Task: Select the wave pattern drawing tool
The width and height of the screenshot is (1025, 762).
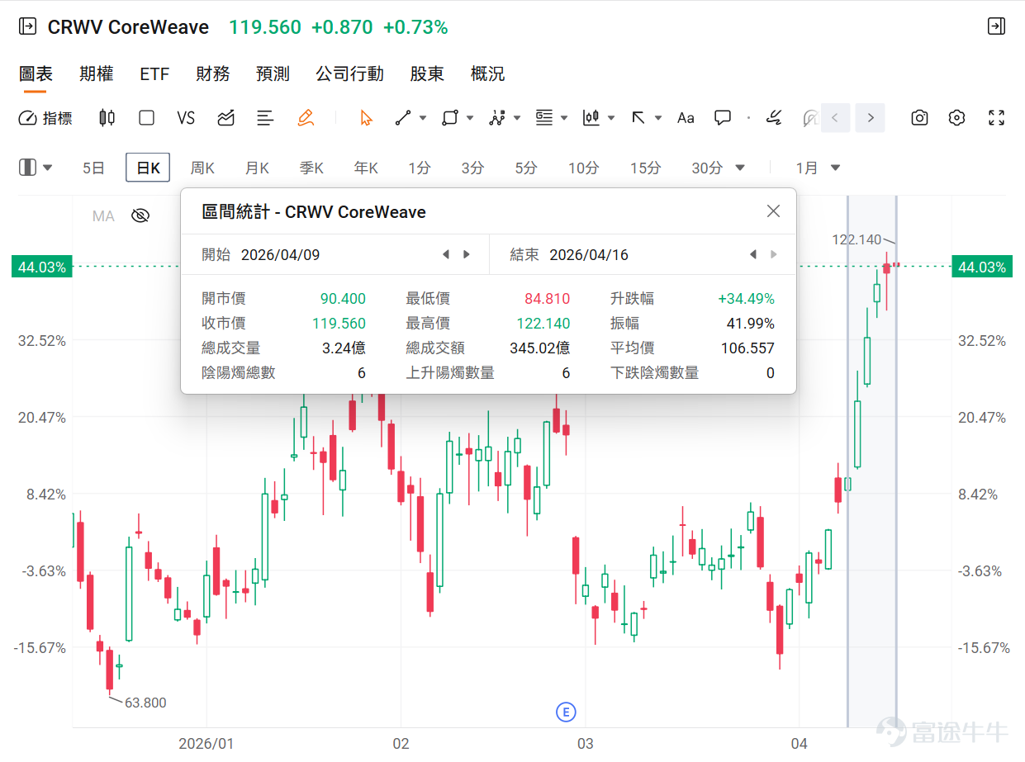Action: pyautogui.click(x=496, y=118)
